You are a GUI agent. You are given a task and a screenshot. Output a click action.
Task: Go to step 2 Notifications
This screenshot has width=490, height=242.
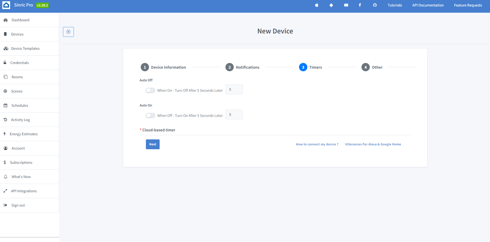tap(242, 67)
